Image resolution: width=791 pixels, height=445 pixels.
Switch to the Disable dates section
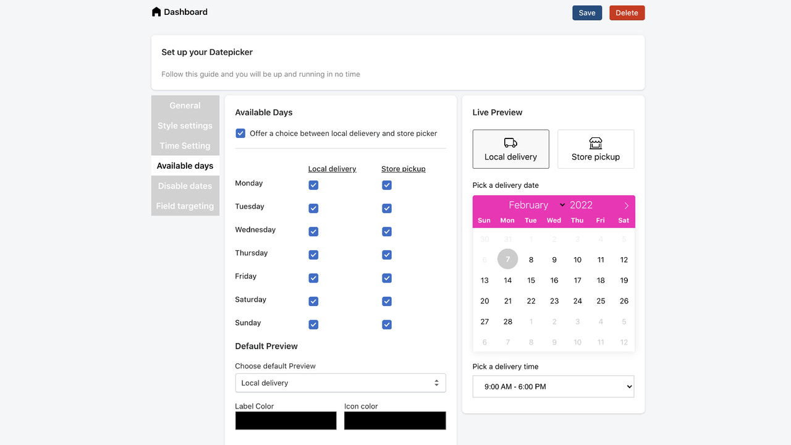tap(185, 185)
